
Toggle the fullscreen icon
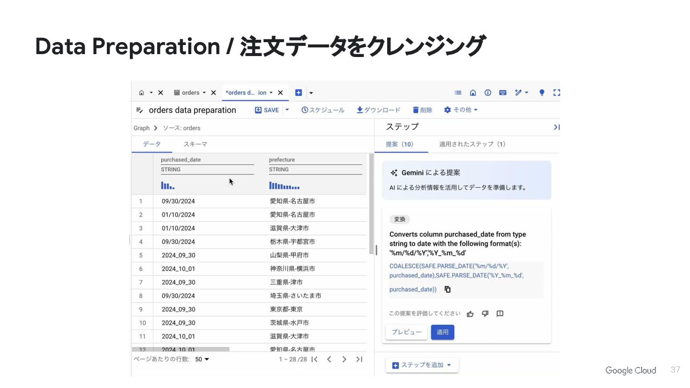click(x=556, y=93)
